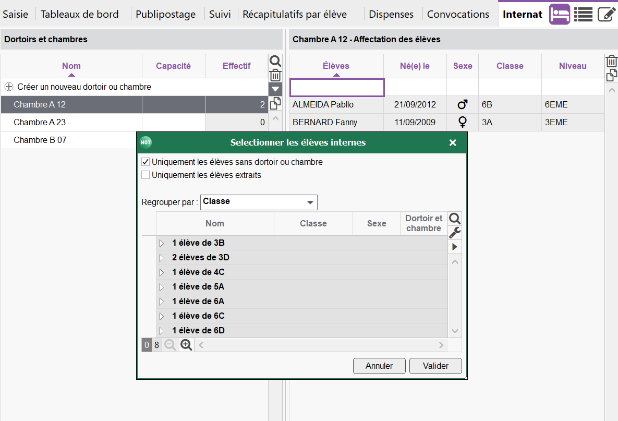Click dark down-arrow button beside Créer row
618x421 pixels.
click(275, 89)
